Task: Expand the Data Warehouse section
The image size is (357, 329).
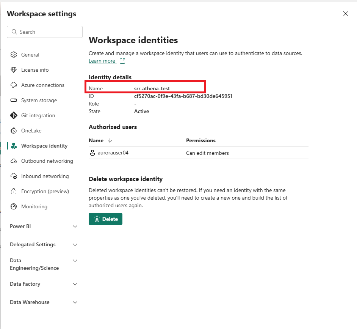Action: click(x=75, y=302)
